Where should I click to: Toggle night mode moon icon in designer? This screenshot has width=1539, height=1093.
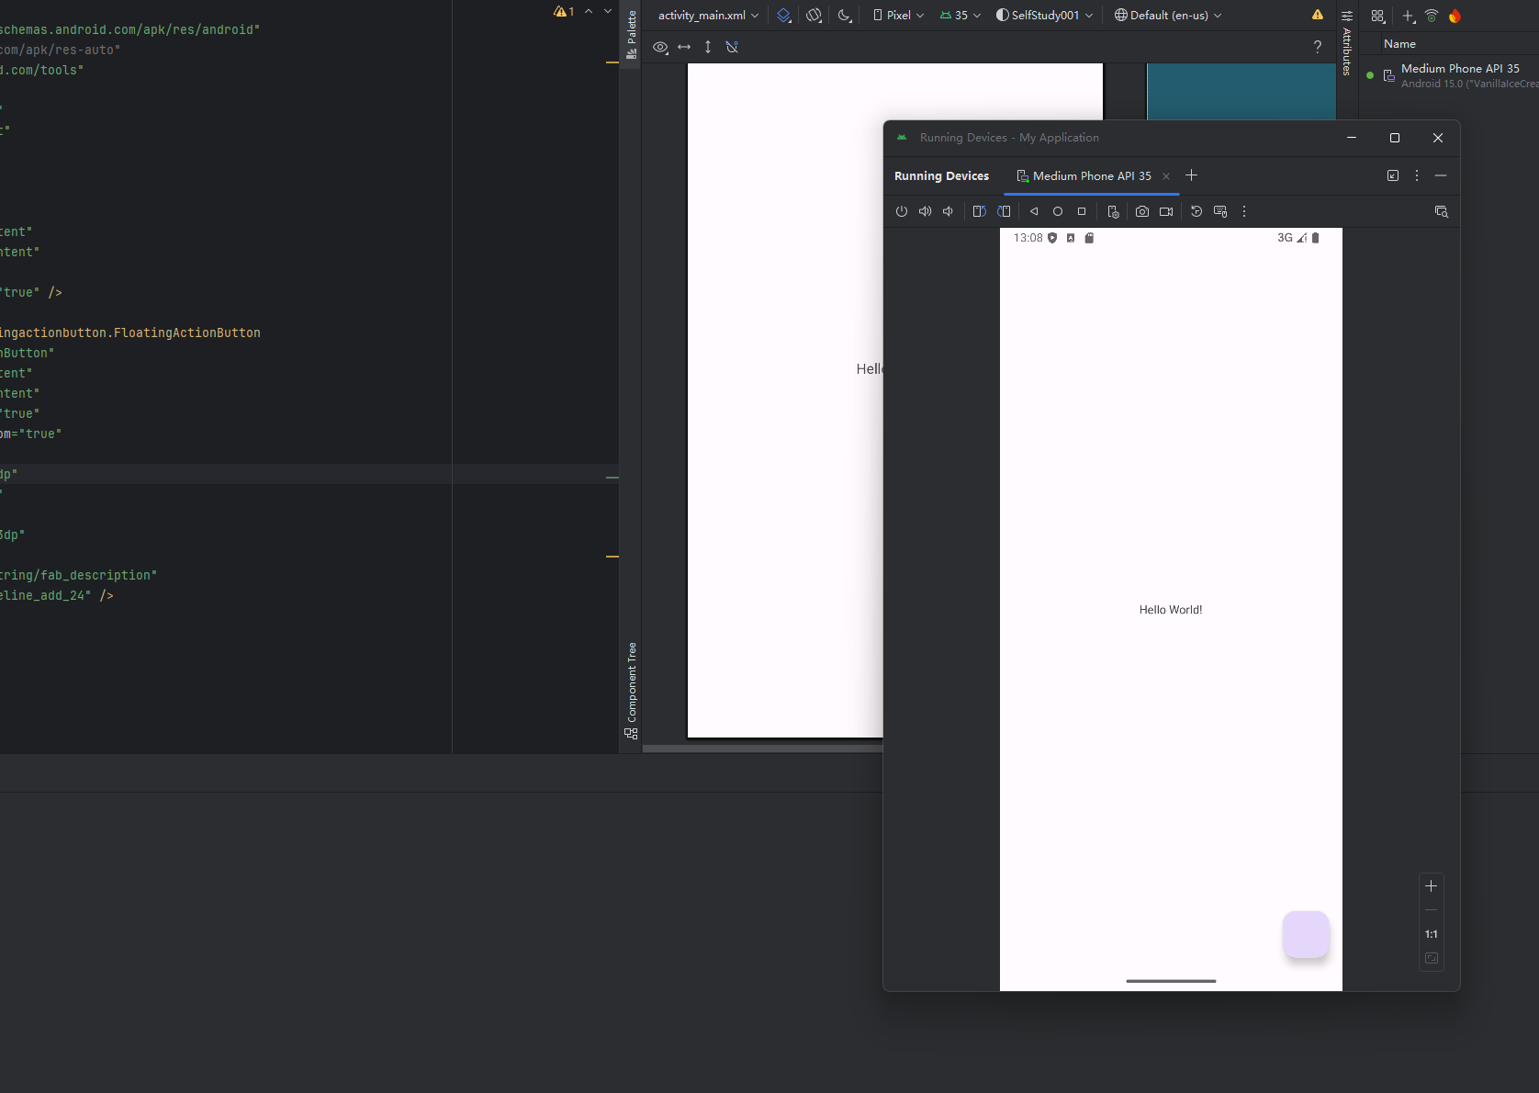click(845, 16)
